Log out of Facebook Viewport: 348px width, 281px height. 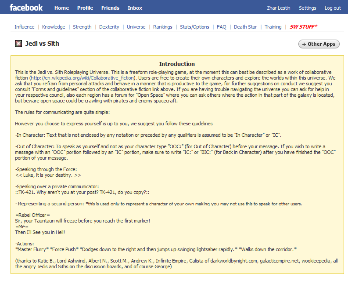333,8
